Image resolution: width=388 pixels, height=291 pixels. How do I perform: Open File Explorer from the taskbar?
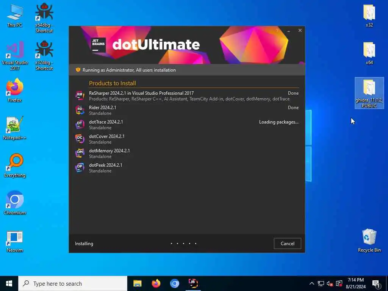click(x=137, y=283)
